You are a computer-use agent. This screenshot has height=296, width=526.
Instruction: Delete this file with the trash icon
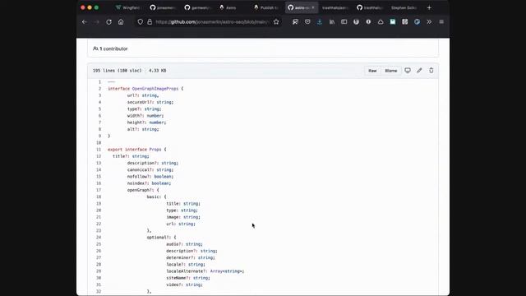click(x=431, y=71)
